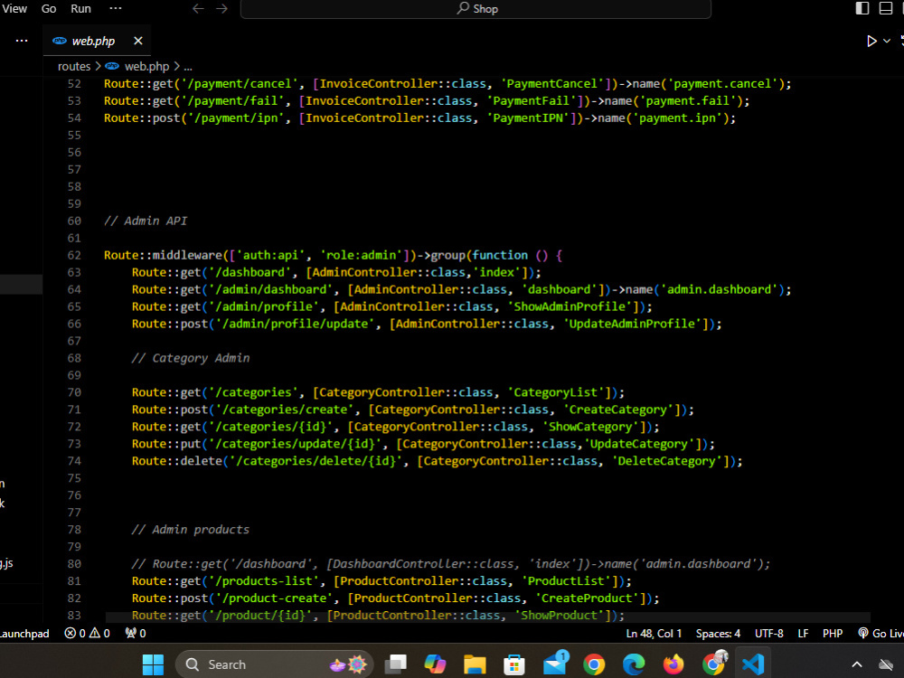Open Mail app from the taskbar

pyautogui.click(x=555, y=663)
